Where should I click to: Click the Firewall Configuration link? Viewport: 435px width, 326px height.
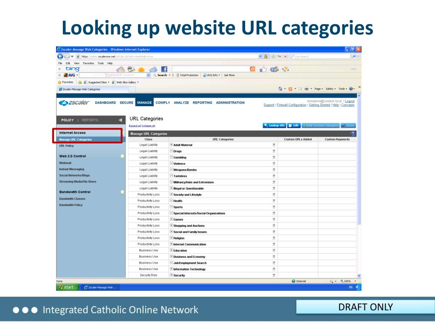(x=291, y=105)
